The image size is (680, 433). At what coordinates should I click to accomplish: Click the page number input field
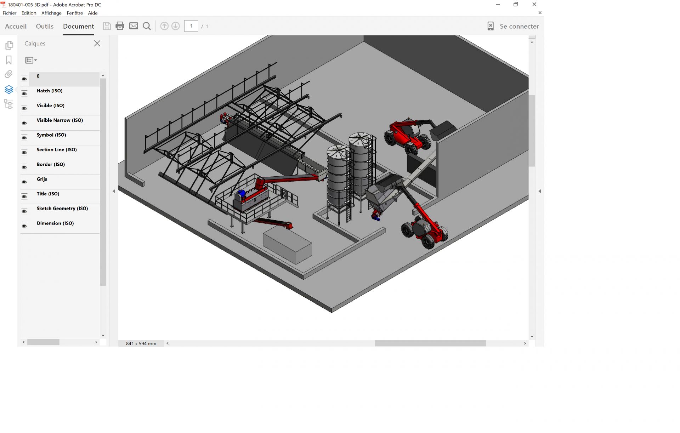click(191, 26)
